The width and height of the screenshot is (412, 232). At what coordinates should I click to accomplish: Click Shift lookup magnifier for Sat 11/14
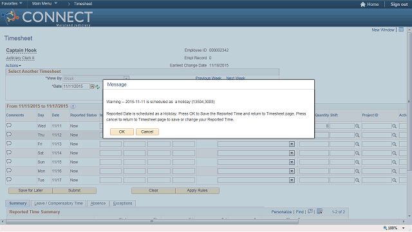click(357, 153)
